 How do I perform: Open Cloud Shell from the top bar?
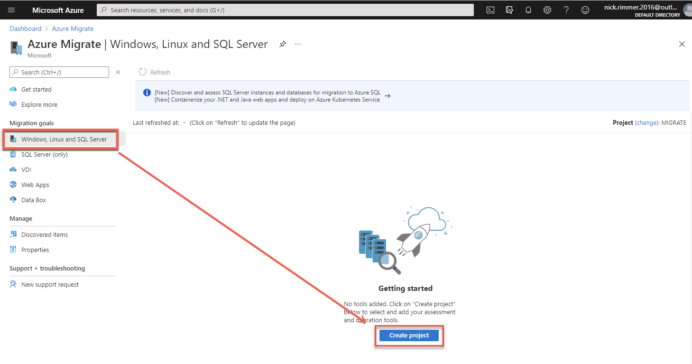pos(490,10)
